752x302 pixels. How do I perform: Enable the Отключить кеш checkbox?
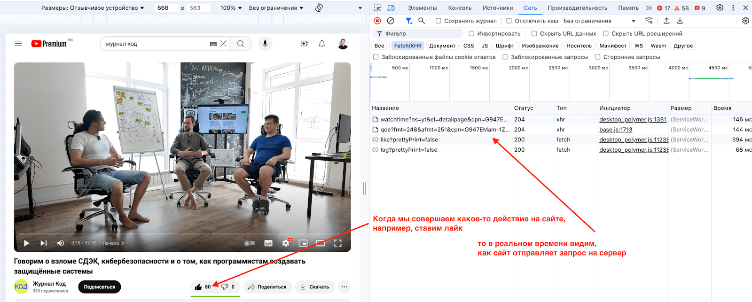(509, 21)
